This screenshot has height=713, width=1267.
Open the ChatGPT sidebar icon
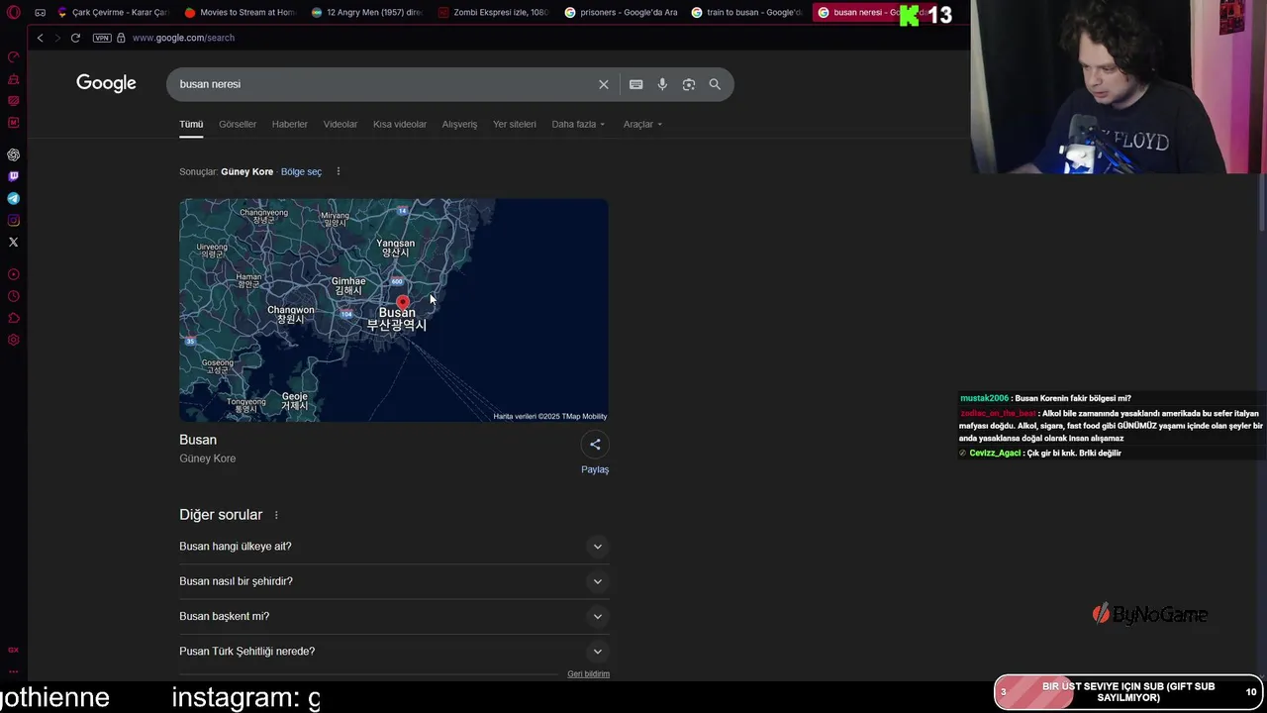pos(13,154)
